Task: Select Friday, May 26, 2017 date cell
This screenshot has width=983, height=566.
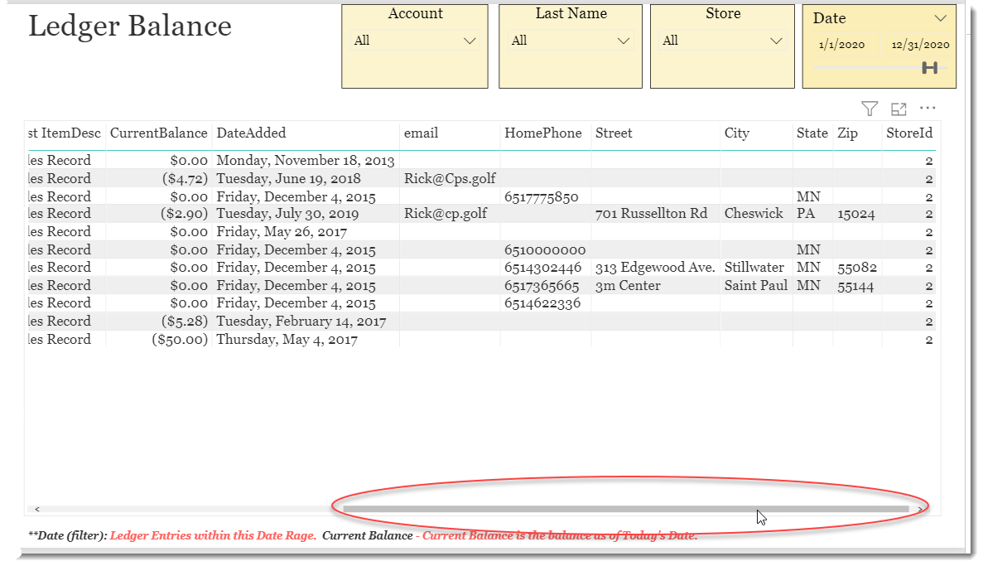Action: (x=282, y=232)
